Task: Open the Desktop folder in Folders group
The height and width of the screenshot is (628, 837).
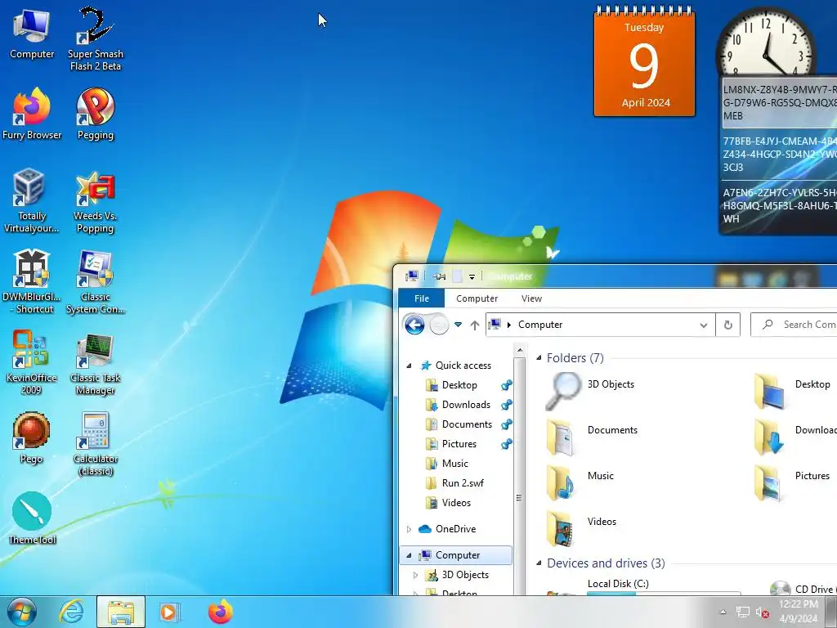Action: (x=793, y=390)
